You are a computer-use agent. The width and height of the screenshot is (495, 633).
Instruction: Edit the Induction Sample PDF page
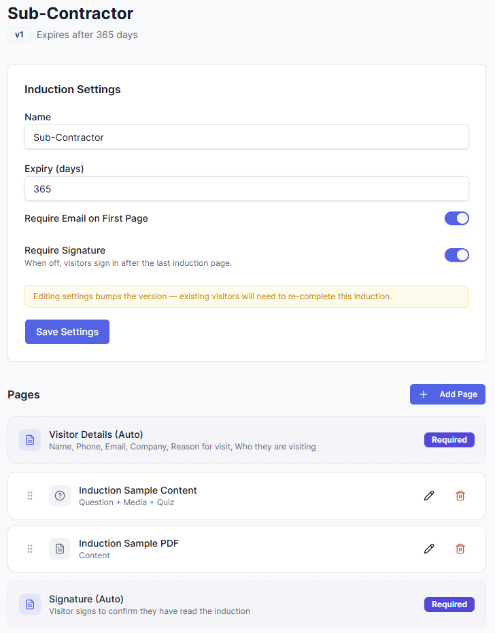[429, 549]
